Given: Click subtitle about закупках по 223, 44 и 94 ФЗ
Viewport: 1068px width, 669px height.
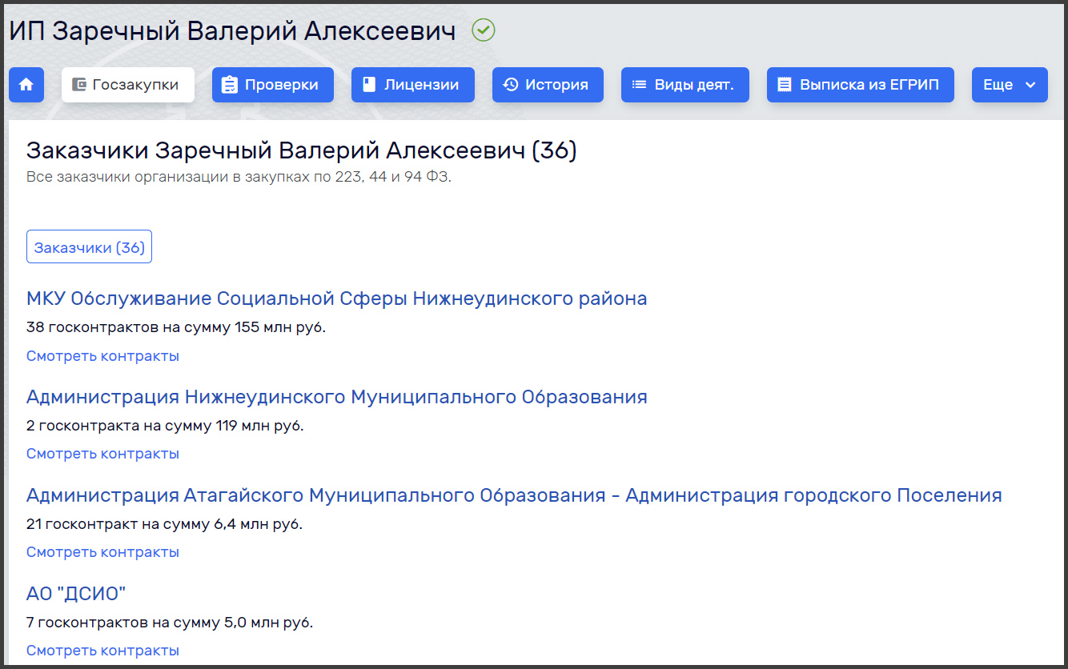Looking at the screenshot, I should [239, 177].
